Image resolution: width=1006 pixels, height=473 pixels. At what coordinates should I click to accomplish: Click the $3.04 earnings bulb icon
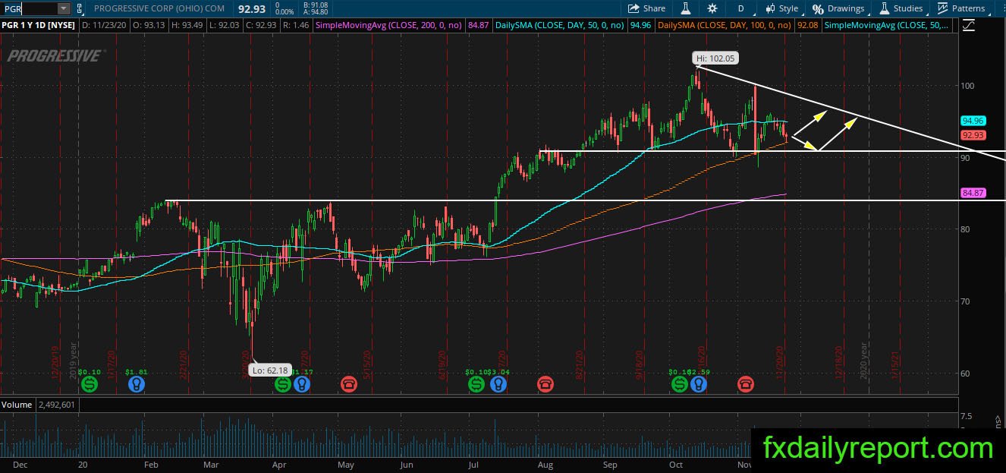[x=497, y=384]
